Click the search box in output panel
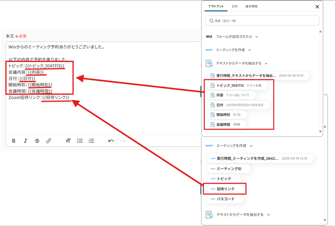The width and height of the screenshot is (335, 226). coord(262,21)
